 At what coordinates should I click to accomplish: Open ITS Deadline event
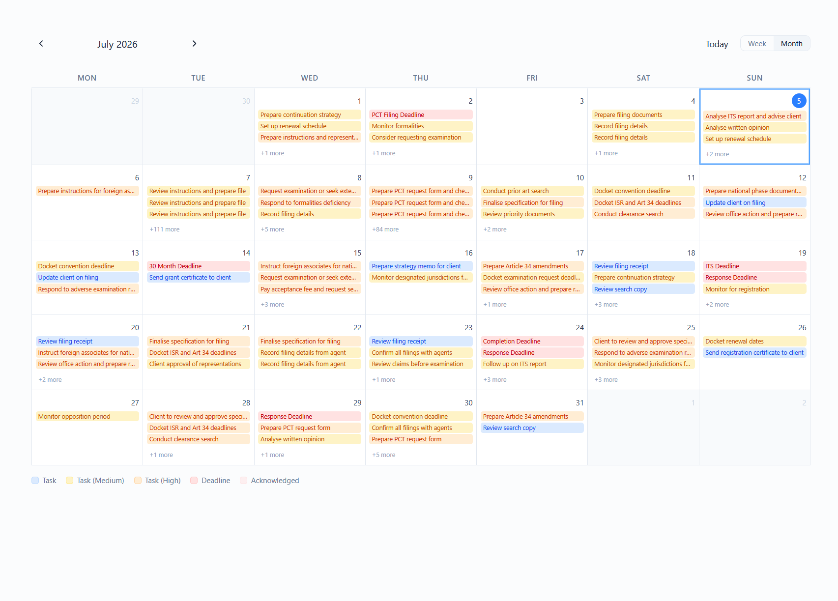tap(754, 266)
